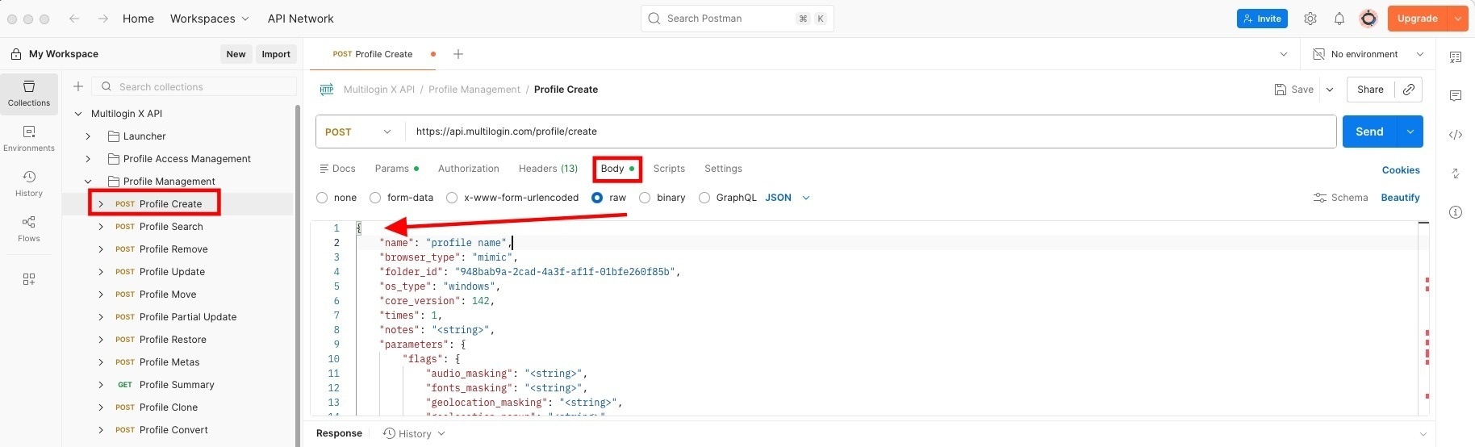
Task: Open the Profile Search request
Action: [x=171, y=227]
